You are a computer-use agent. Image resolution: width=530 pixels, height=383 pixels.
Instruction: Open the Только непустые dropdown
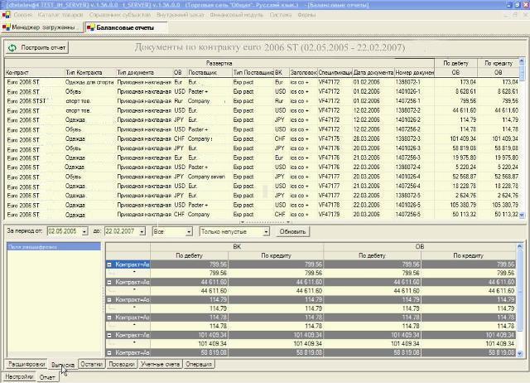coord(267,232)
